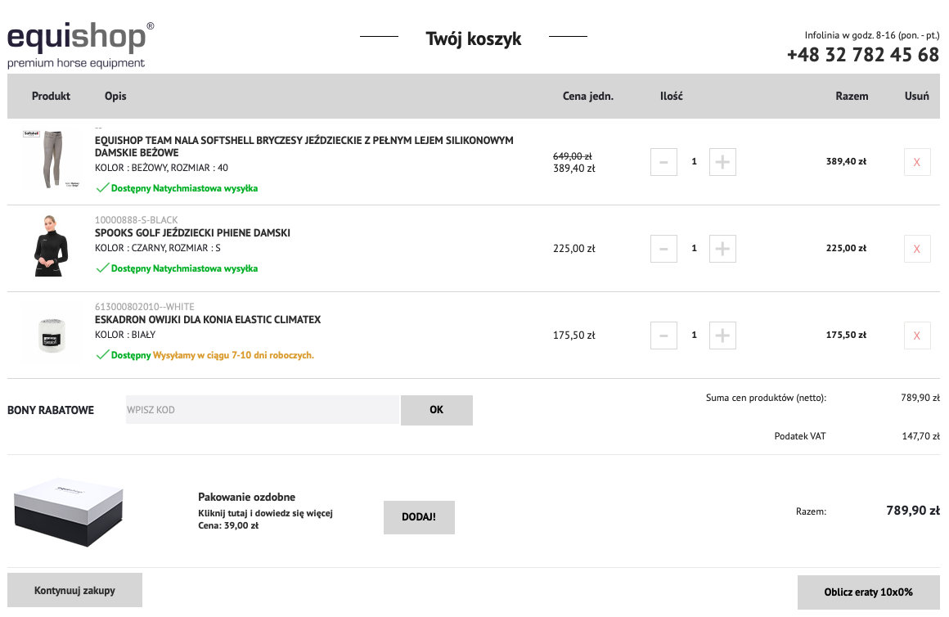The height and width of the screenshot is (617, 949).
Task: Remove Spooks golf shirt from cart
Action: point(916,249)
